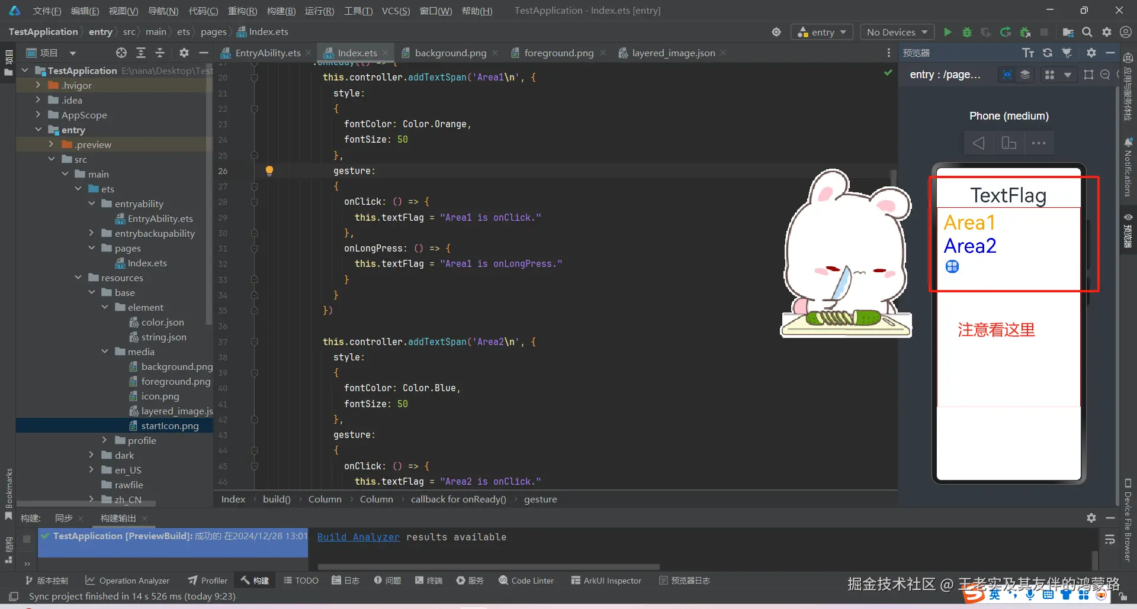Start debugging with the green bug icon
The height and width of the screenshot is (609, 1137).
(967, 32)
